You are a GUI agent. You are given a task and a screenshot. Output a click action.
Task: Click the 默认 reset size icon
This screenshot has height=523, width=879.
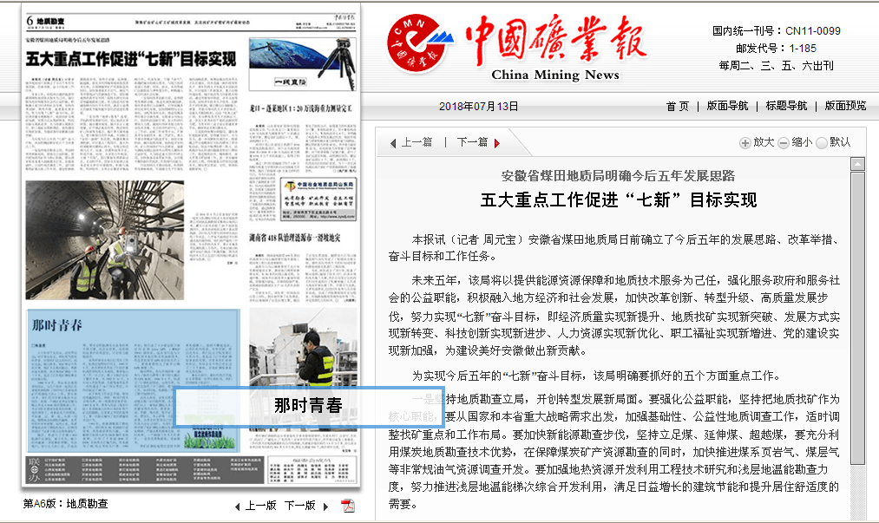tap(821, 142)
